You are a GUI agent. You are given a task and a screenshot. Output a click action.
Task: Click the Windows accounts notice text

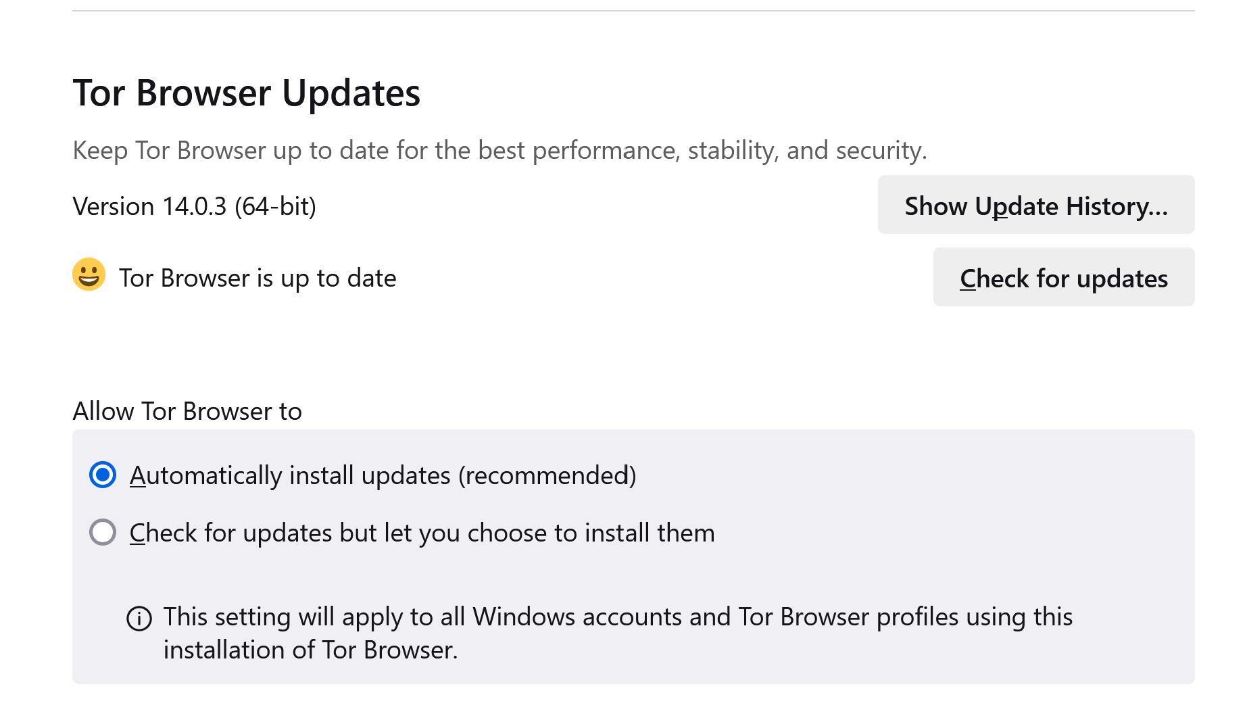pos(617,617)
